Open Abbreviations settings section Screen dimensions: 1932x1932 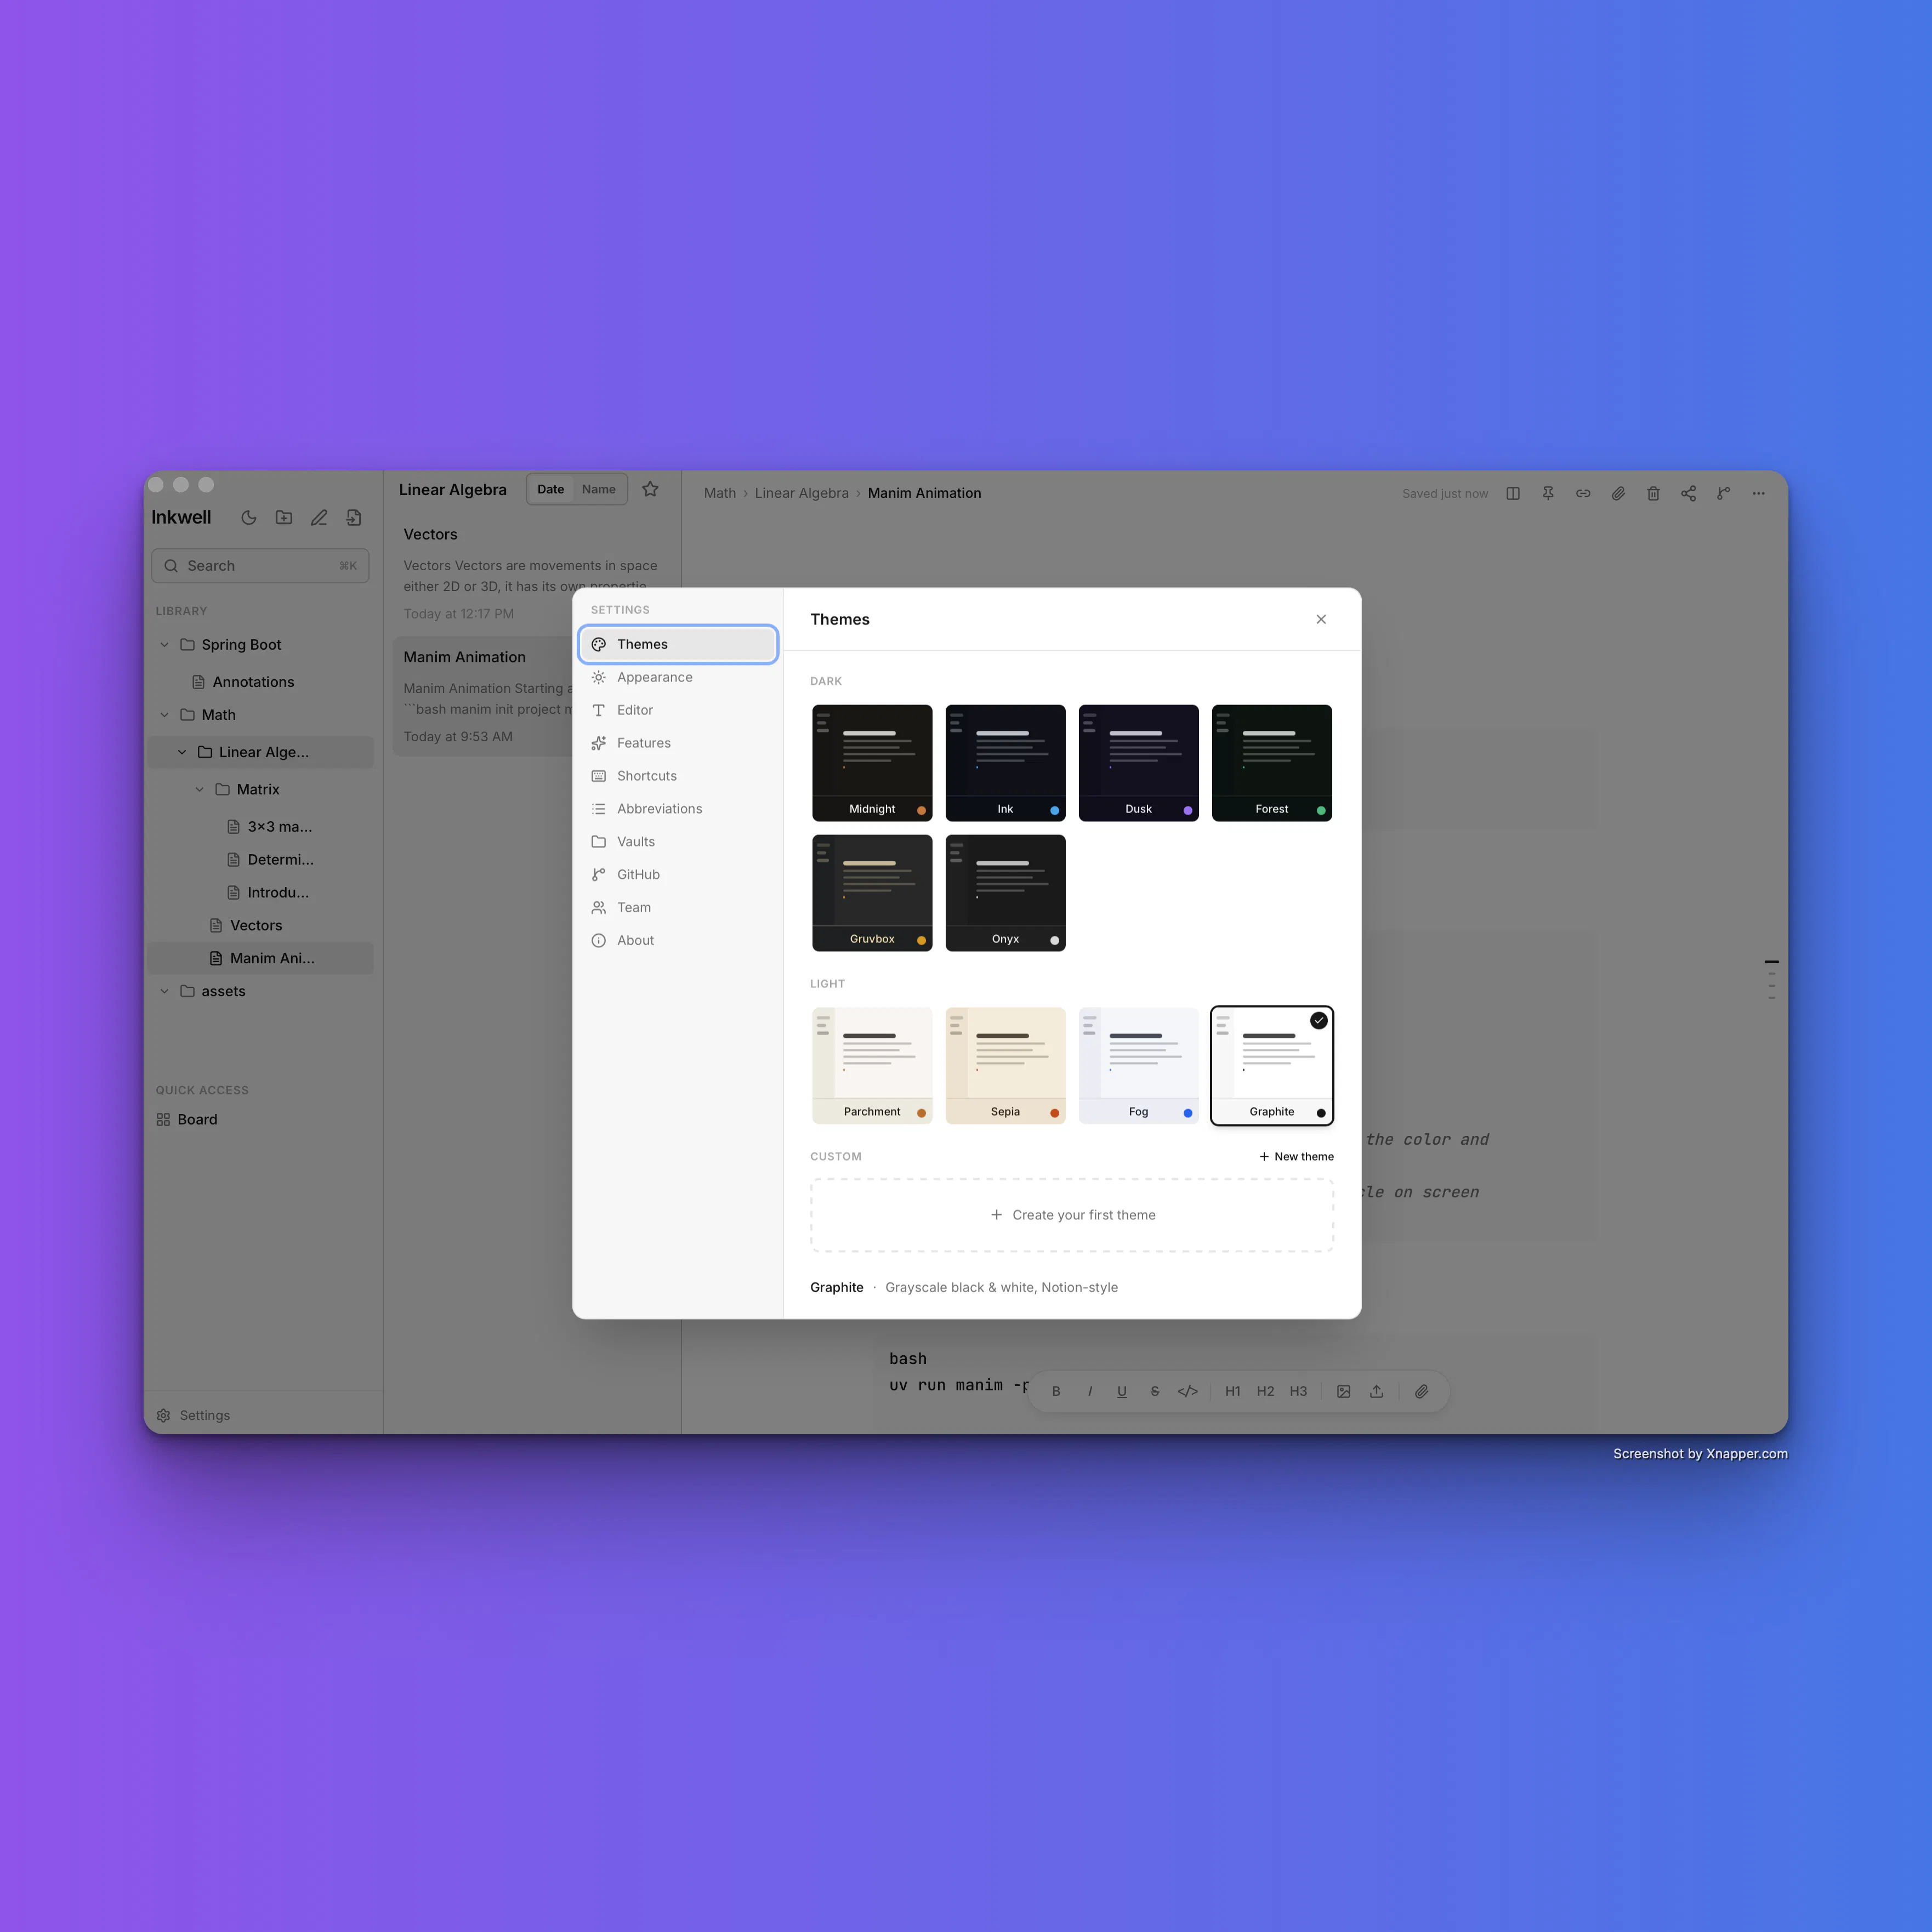click(678, 809)
